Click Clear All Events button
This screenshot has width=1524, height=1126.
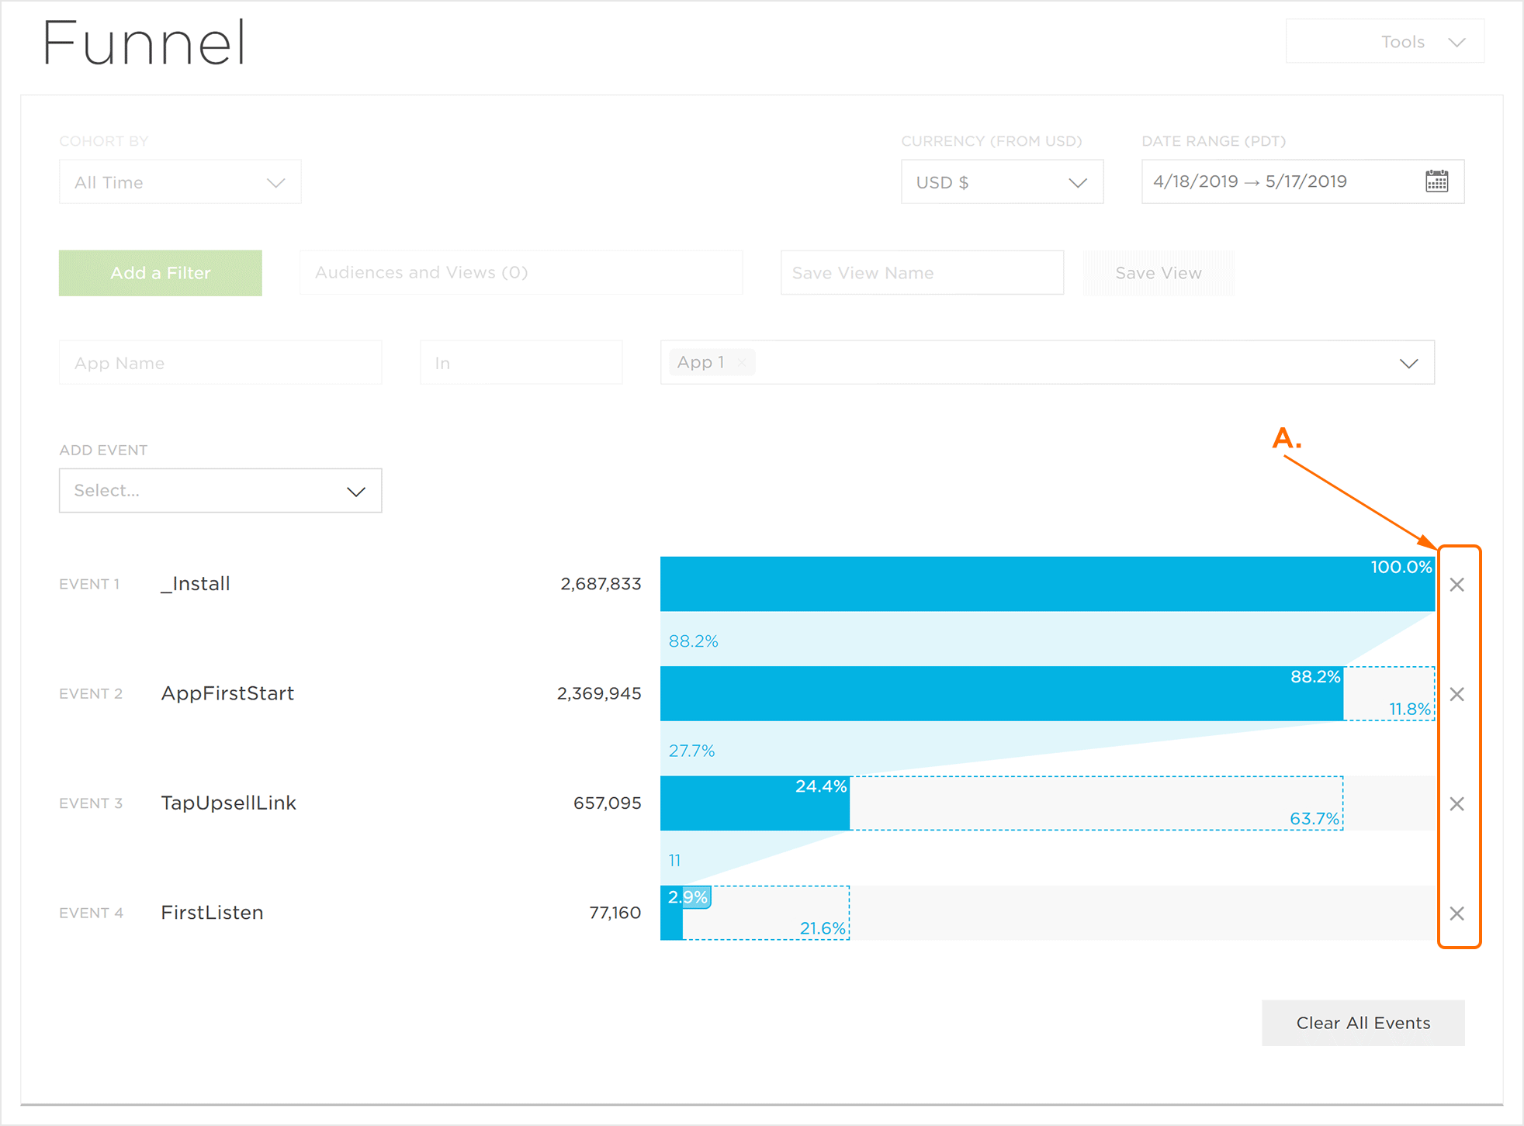pos(1363,1023)
